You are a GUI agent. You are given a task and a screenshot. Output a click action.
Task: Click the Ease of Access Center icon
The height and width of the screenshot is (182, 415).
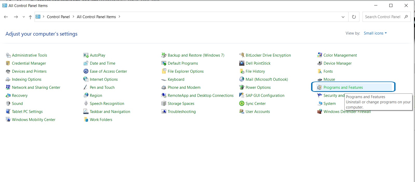click(x=86, y=71)
